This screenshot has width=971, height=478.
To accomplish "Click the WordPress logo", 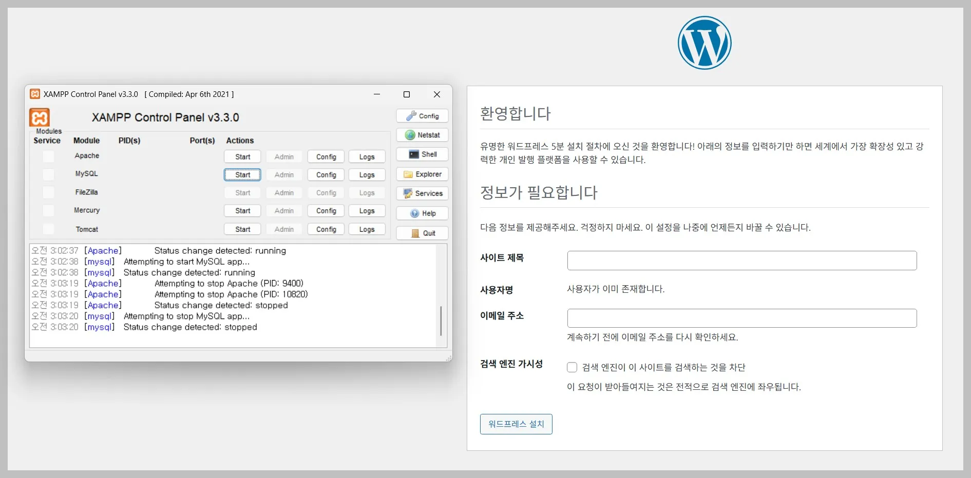I will (x=705, y=43).
